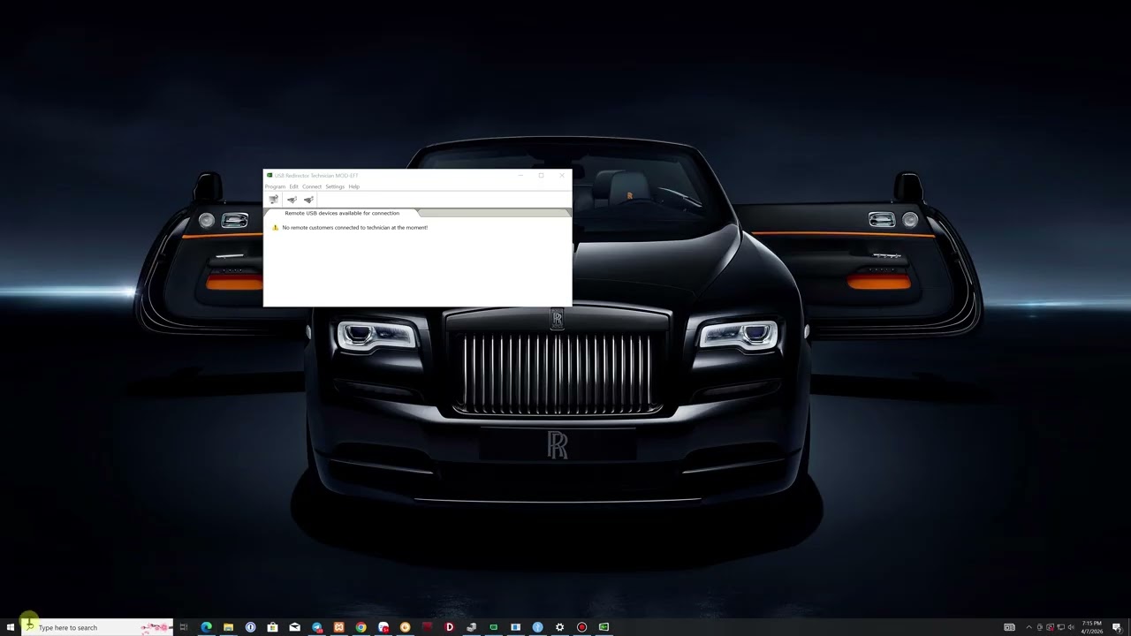Open Microsoft Edge from the taskbar

pyautogui.click(x=206, y=627)
